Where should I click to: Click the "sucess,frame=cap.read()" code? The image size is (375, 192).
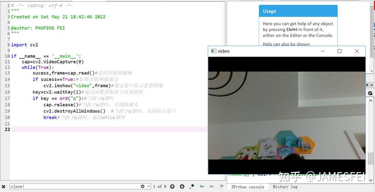pyautogui.click(x=64, y=73)
